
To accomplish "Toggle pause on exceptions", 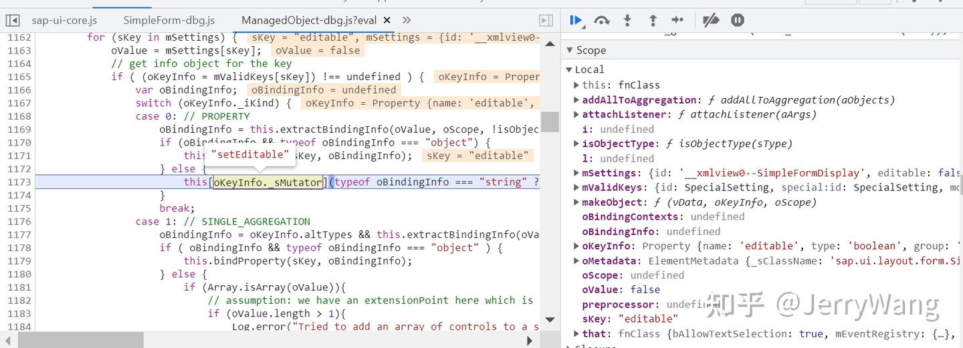I will [x=738, y=21].
